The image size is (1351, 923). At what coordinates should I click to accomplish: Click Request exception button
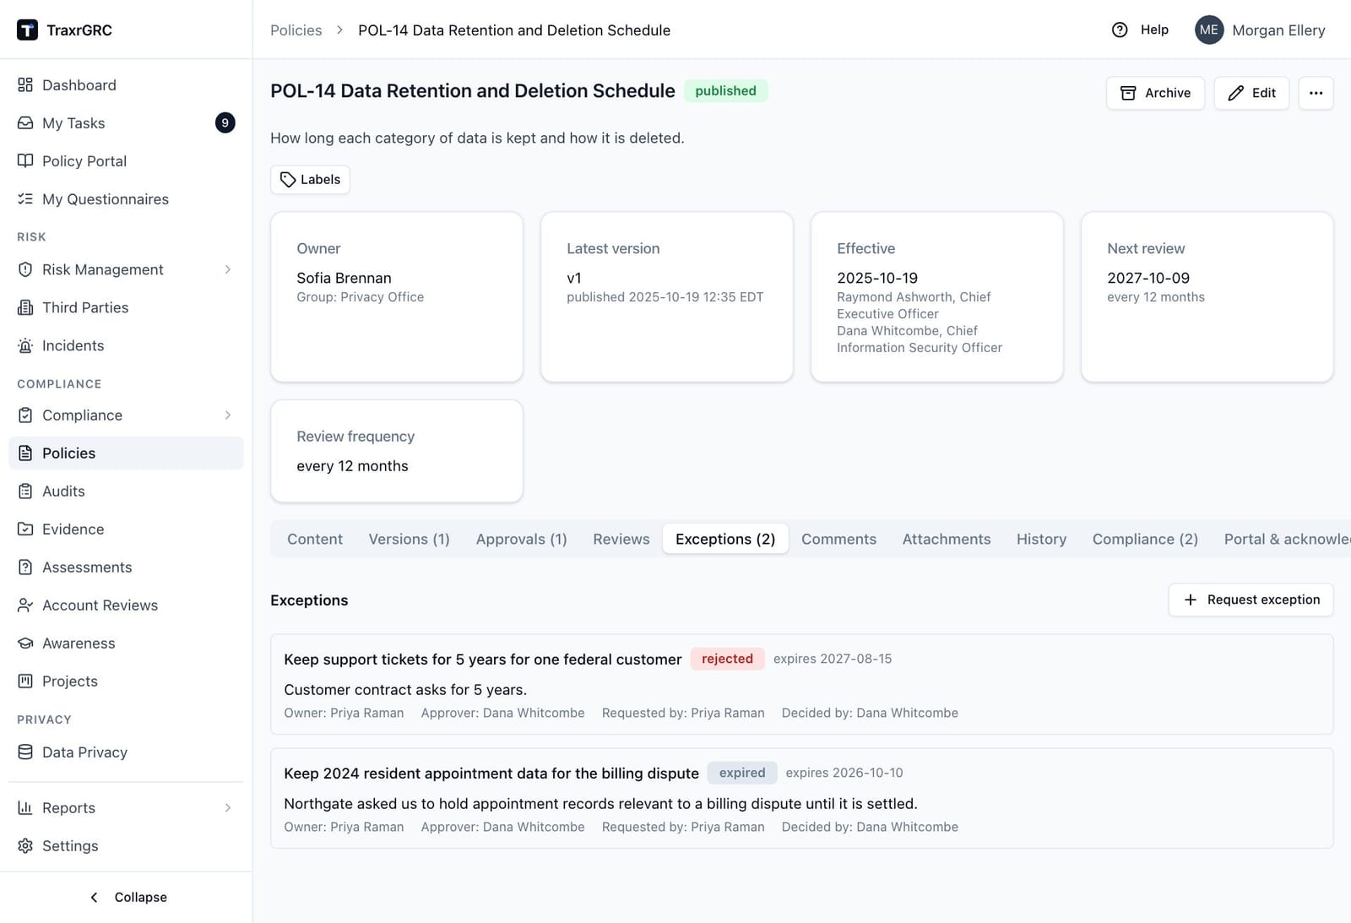coord(1251,600)
